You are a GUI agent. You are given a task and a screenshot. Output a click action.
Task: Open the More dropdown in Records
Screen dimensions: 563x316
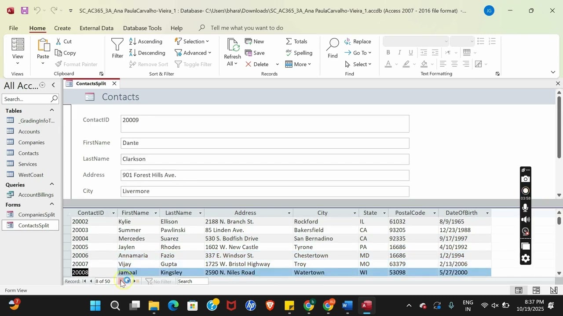pyautogui.click(x=298, y=64)
